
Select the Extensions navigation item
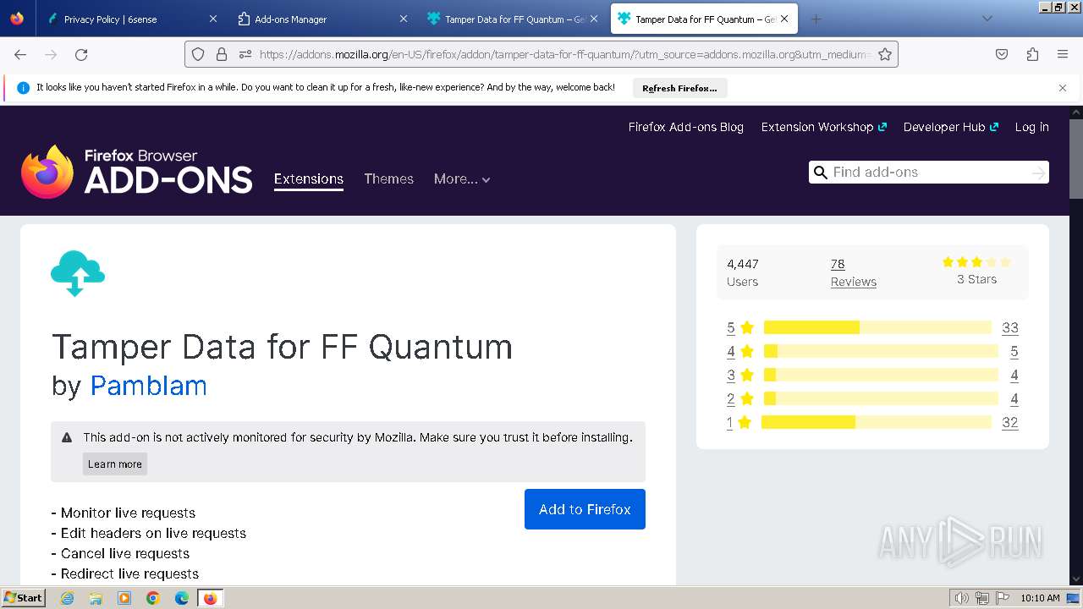(309, 178)
